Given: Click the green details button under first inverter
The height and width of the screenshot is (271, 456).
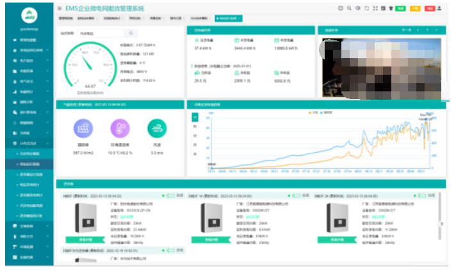Looking at the screenshot, I should [85, 240].
